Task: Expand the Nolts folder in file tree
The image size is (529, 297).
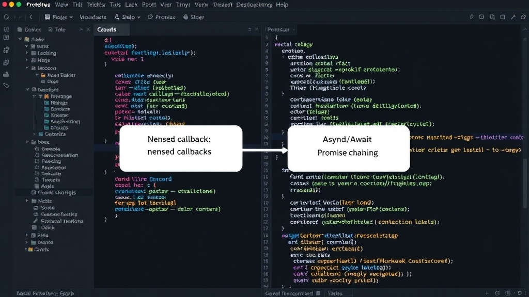Action: pos(27,201)
